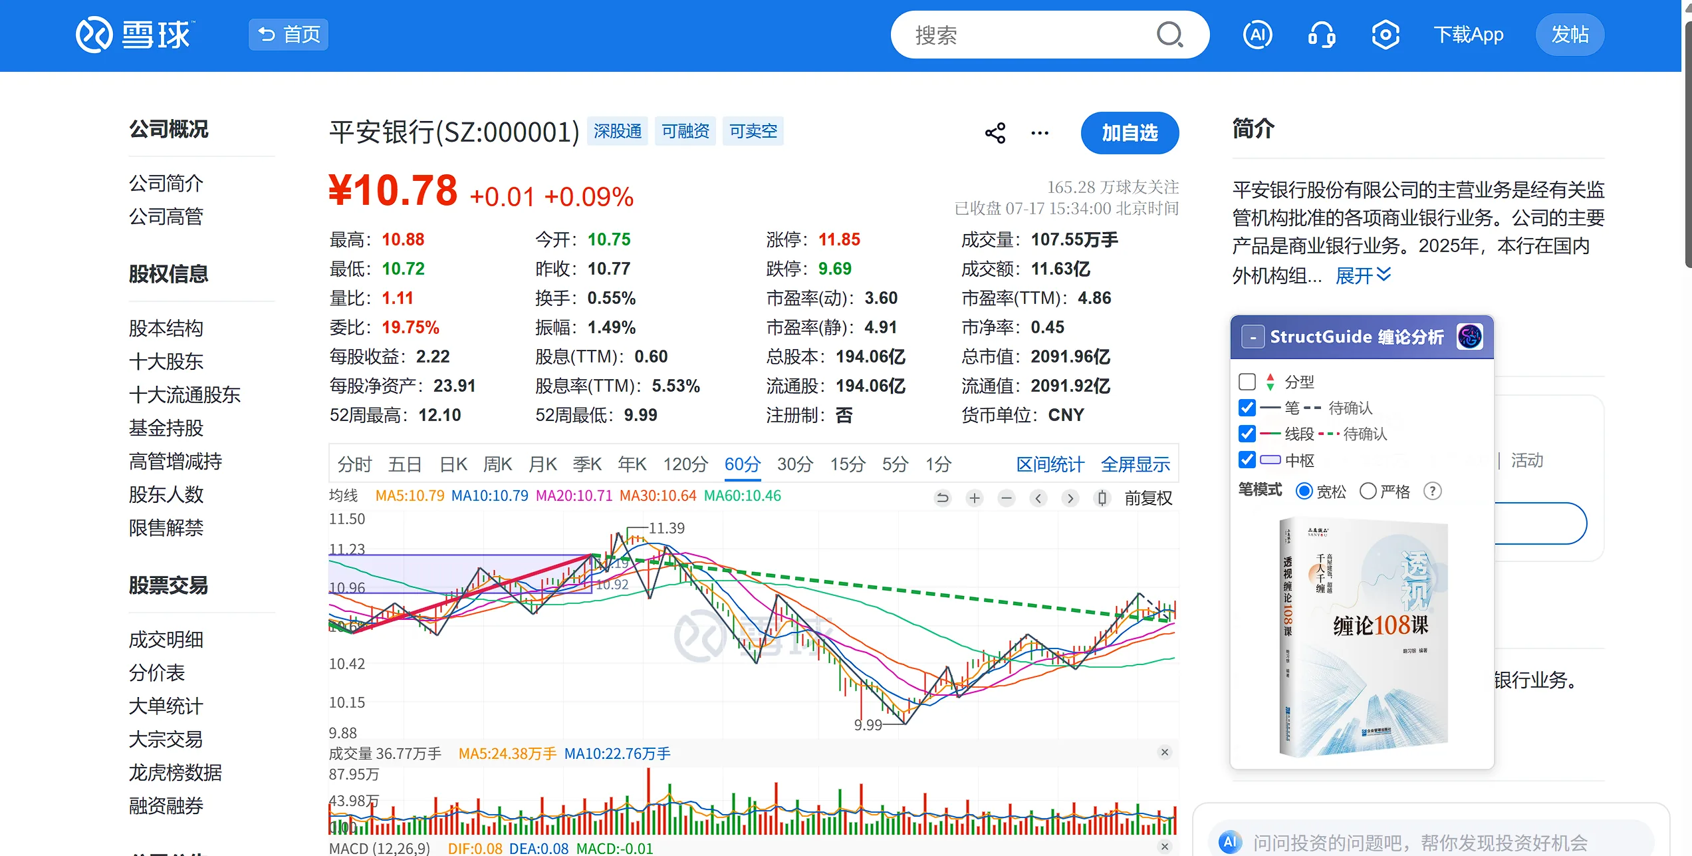Switch to the 5分 chart tab
The height and width of the screenshot is (856, 1692).
coord(895,464)
